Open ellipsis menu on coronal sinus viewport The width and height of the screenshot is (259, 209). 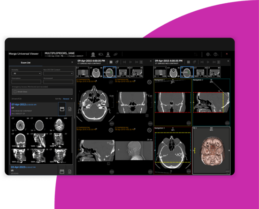150,124
